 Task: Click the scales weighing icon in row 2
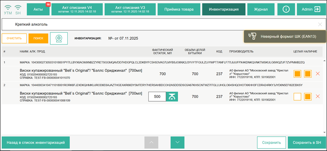[172, 96]
